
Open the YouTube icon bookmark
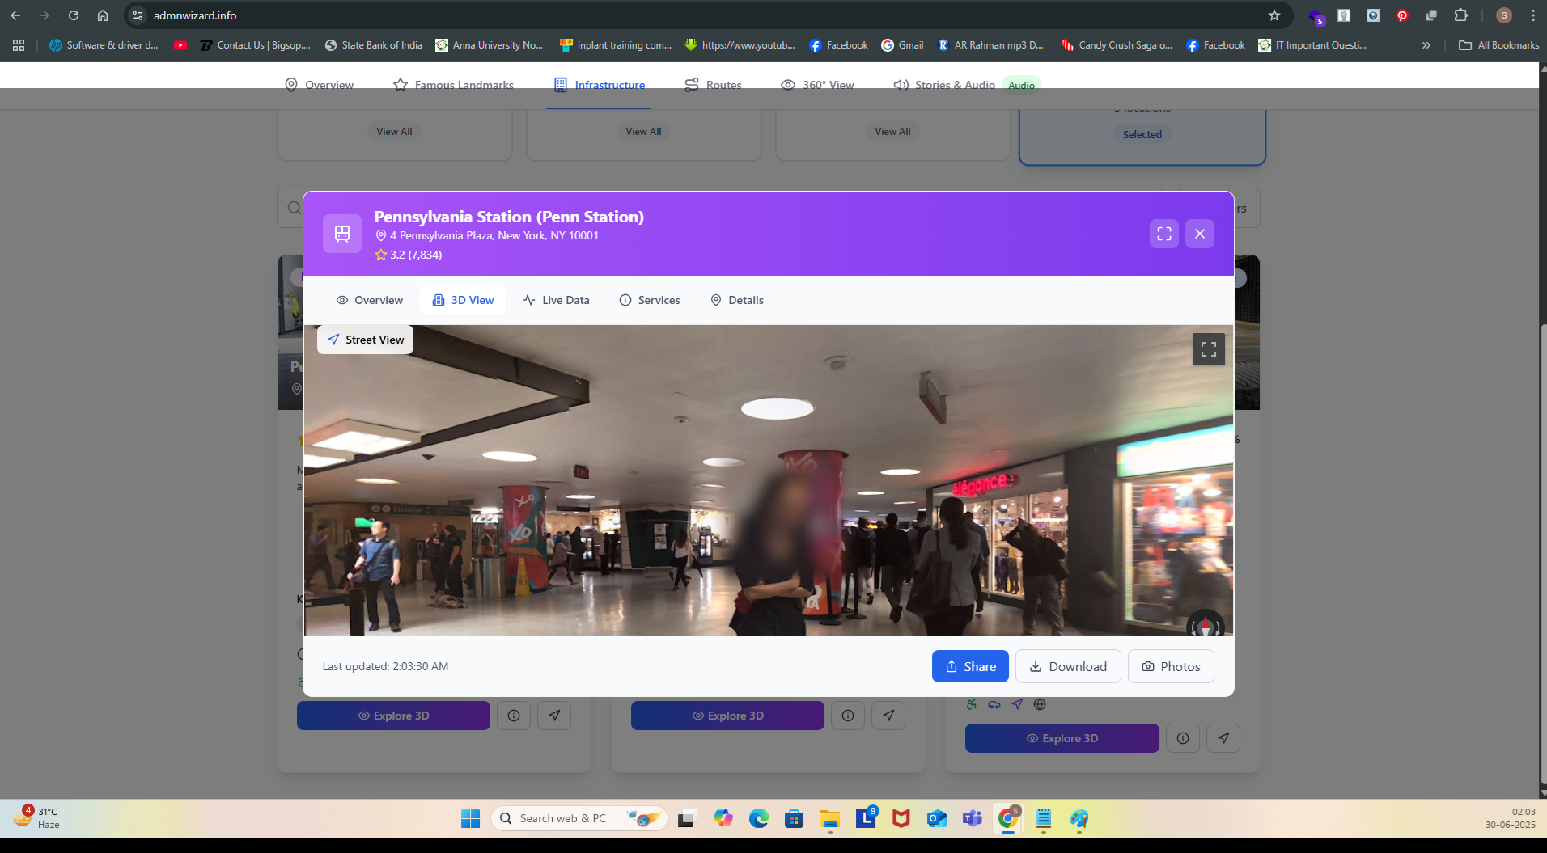point(180,45)
